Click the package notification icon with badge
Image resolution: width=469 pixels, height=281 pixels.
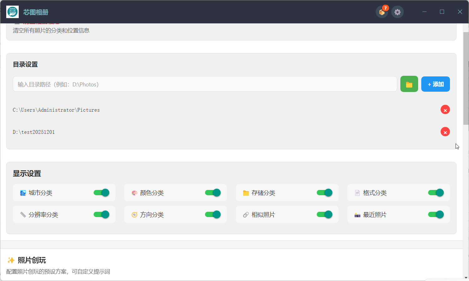[382, 12]
